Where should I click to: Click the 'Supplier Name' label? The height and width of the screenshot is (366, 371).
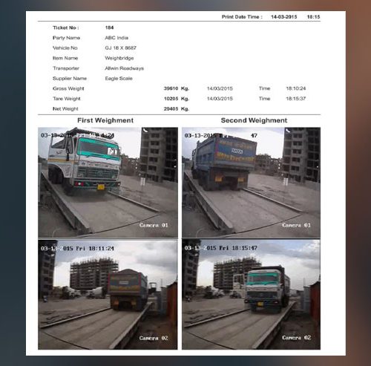(70, 79)
